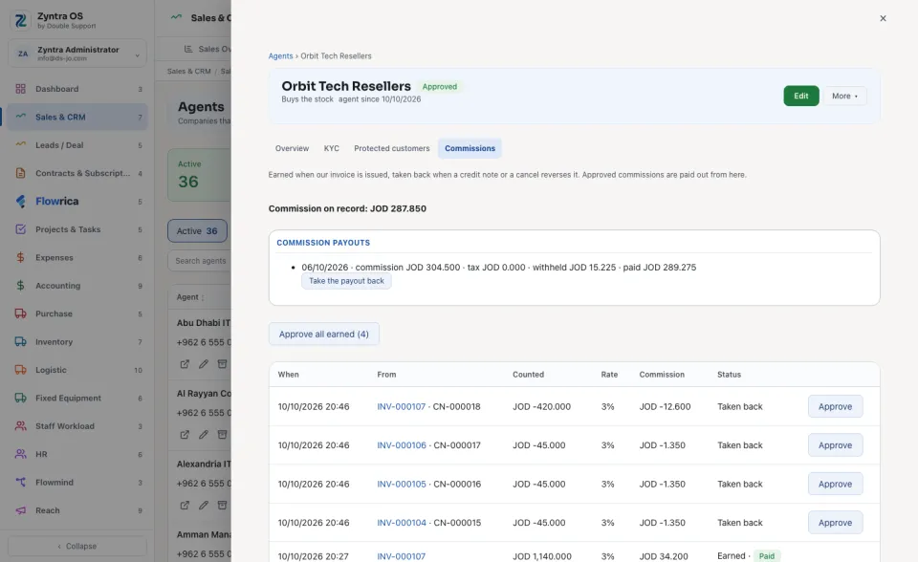Sort the list by the Agent column header

pos(189,297)
